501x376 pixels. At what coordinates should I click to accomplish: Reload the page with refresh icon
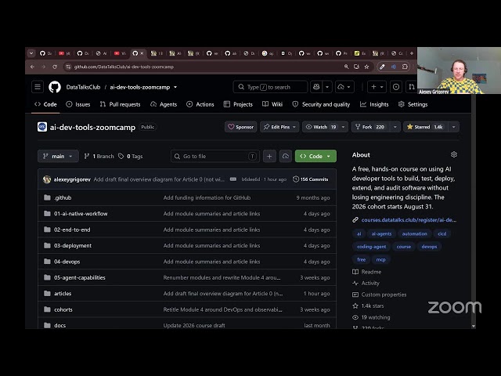55,67
